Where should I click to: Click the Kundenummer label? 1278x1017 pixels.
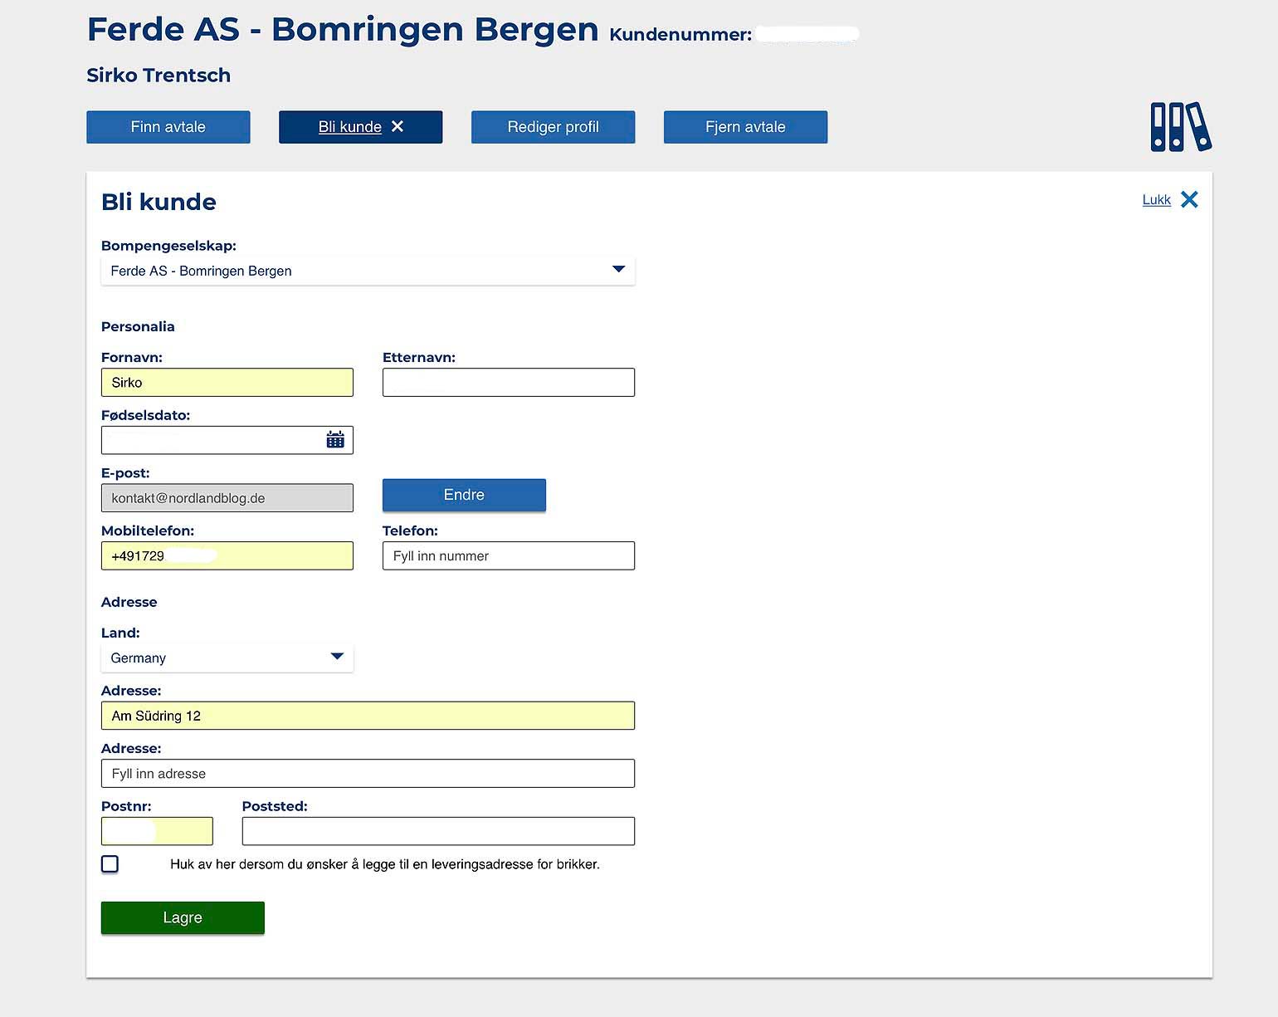(680, 34)
